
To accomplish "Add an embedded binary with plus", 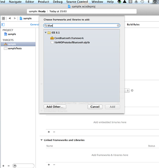I will (x=49, y=132).
